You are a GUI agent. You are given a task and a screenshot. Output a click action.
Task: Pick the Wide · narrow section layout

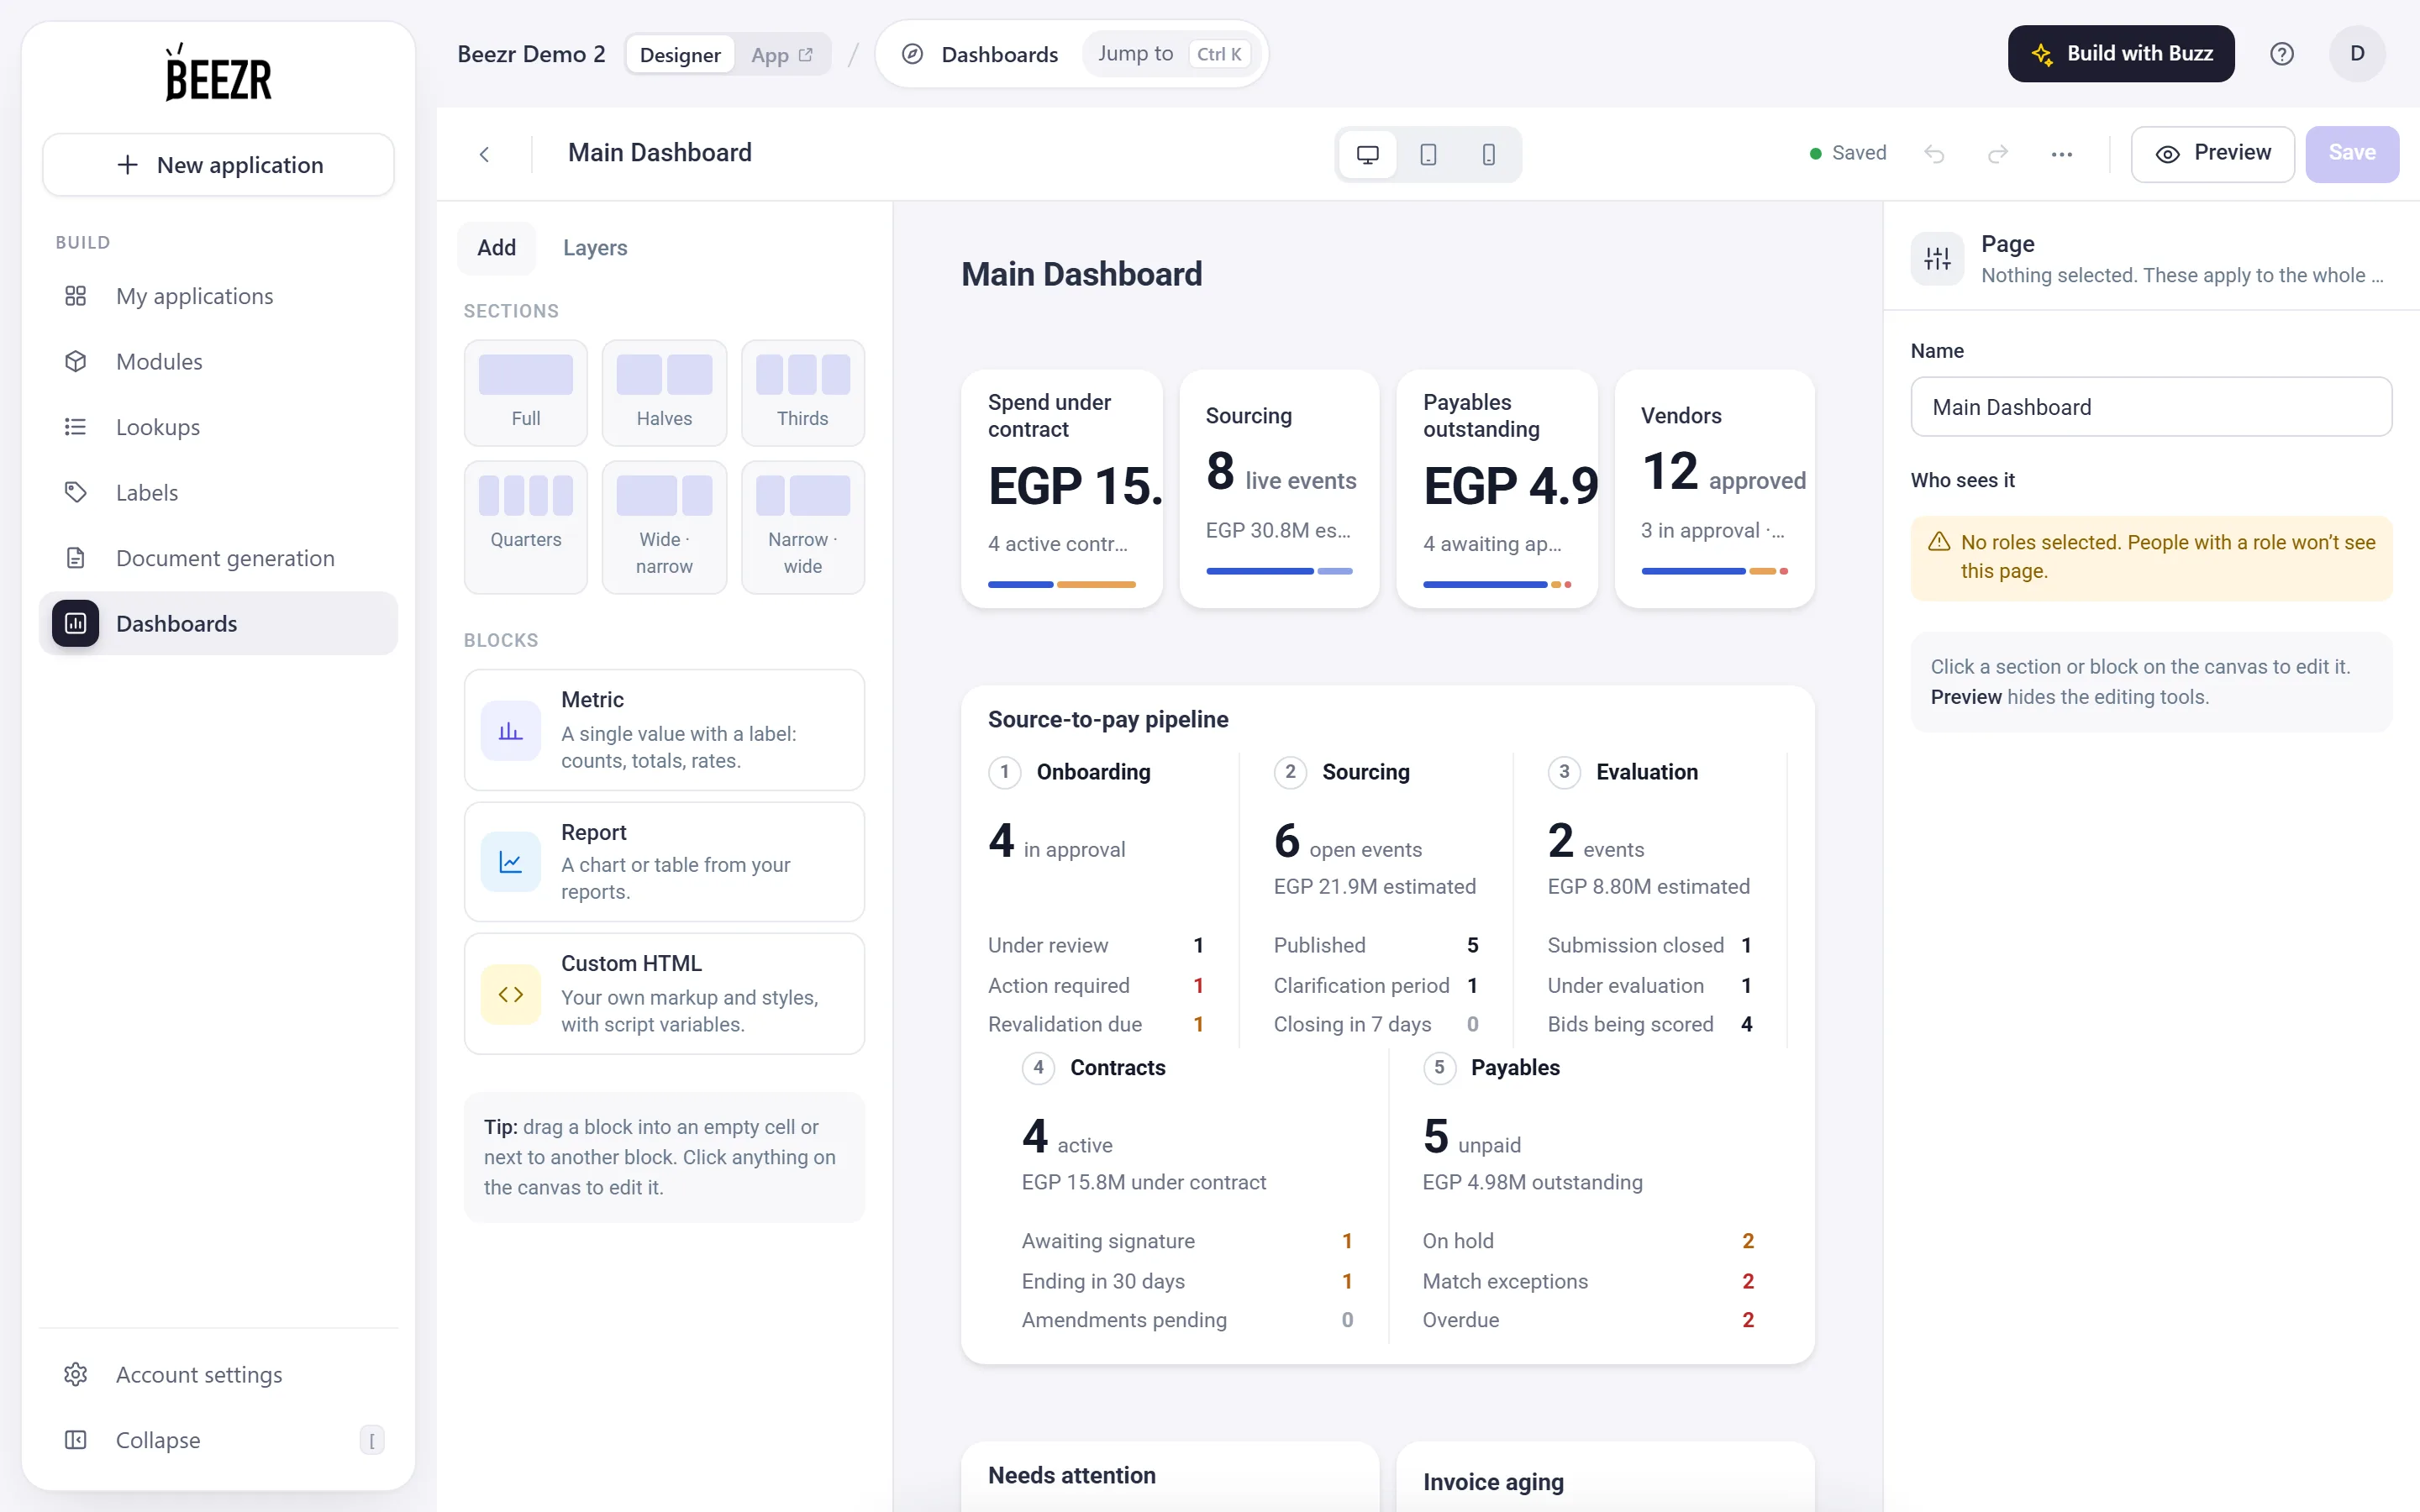click(664, 527)
